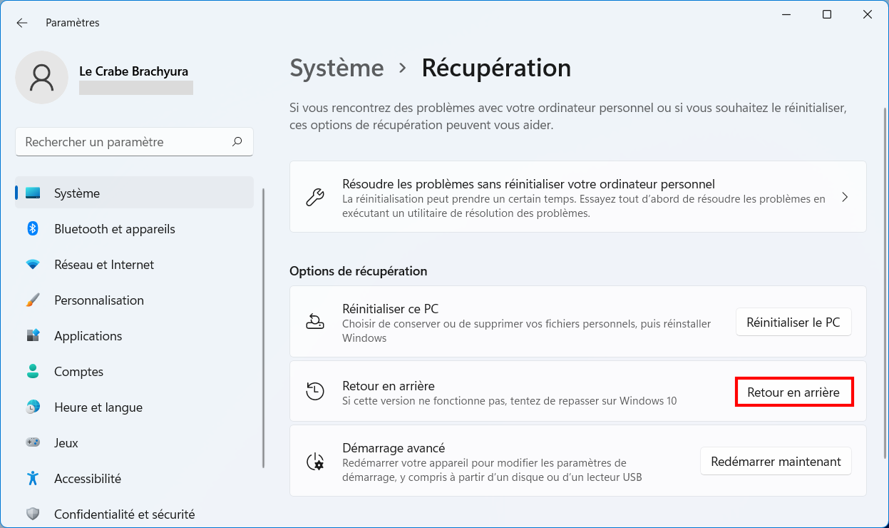Click the magnifier icon in search box

pyautogui.click(x=237, y=142)
